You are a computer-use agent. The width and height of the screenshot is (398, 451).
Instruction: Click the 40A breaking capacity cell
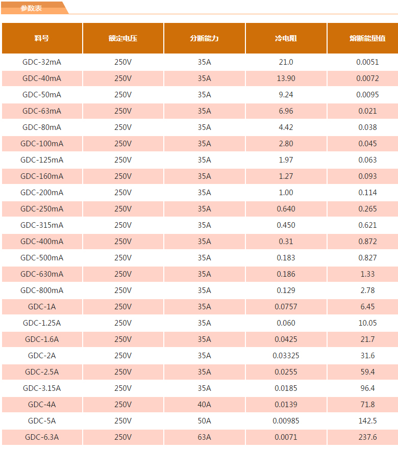click(204, 405)
